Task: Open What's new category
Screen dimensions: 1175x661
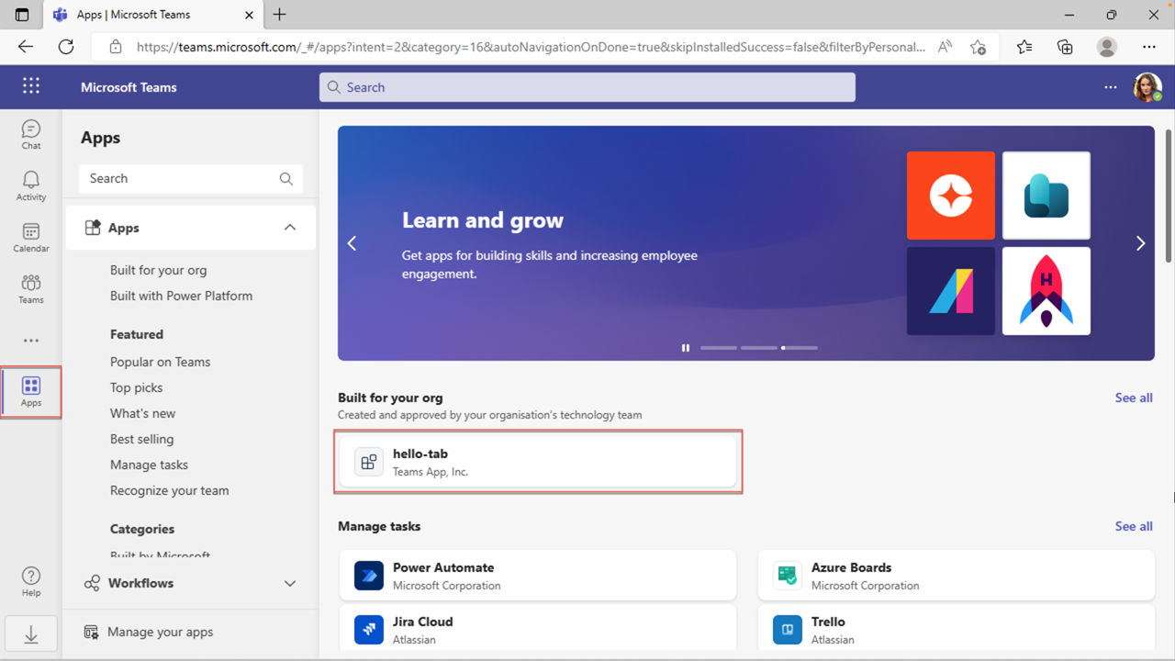Action: (x=142, y=413)
